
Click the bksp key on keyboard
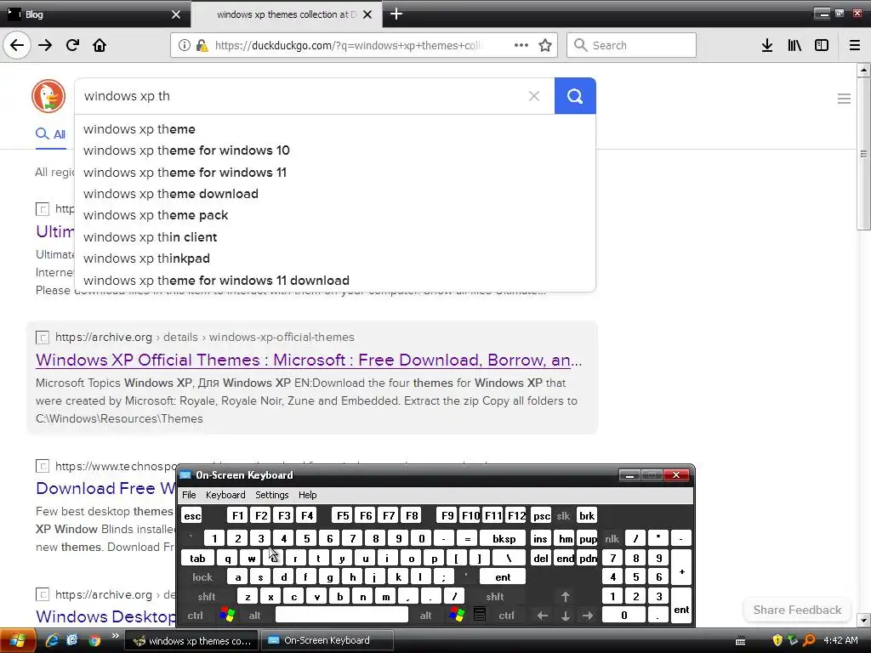point(504,538)
